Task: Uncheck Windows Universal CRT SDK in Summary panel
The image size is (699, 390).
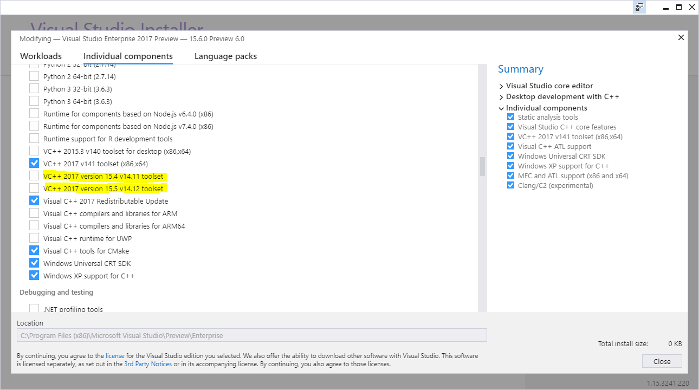Action: tap(510, 157)
